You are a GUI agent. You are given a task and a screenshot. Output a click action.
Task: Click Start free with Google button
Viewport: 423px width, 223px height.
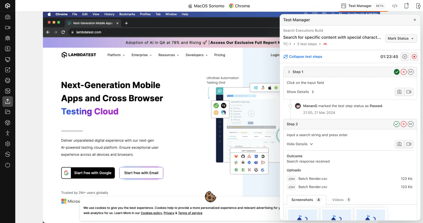(88, 173)
